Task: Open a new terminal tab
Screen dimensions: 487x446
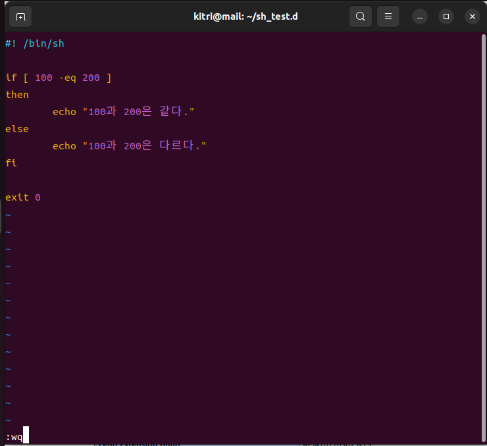Action: [20, 16]
